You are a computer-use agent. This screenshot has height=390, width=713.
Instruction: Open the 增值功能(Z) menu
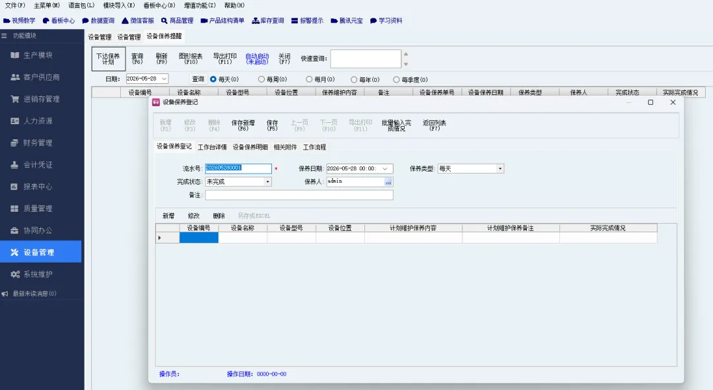199,5
